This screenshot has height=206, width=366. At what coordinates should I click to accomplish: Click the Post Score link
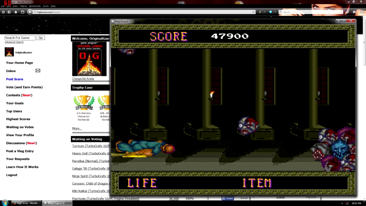pyautogui.click(x=15, y=79)
